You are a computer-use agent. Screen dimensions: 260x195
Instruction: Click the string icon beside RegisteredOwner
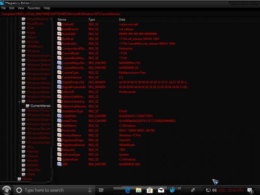point(59,145)
